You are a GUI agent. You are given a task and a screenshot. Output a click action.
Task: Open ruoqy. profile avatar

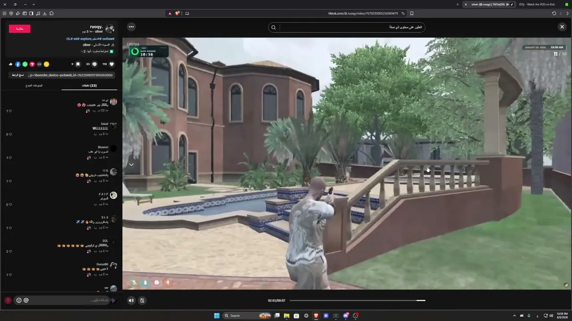click(x=110, y=29)
